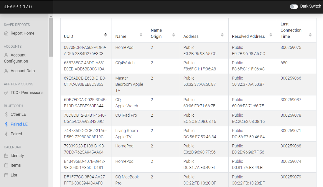323x187 pixels.
Task: Click the Bluetooth icon beside Paired
Action: [6, 134]
